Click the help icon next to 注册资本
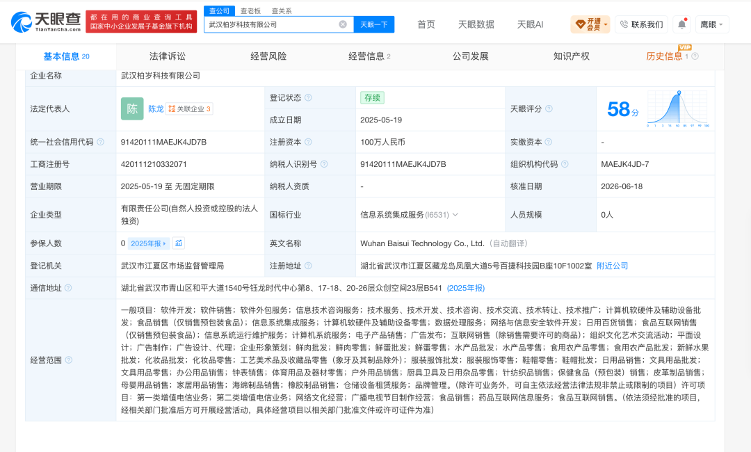The height and width of the screenshot is (452, 751). pos(309,142)
